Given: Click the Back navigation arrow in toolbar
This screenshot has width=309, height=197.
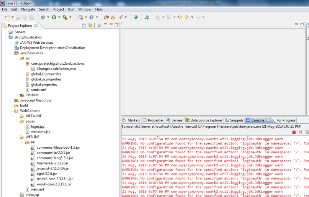Looking at the screenshot, I should (x=187, y=17).
